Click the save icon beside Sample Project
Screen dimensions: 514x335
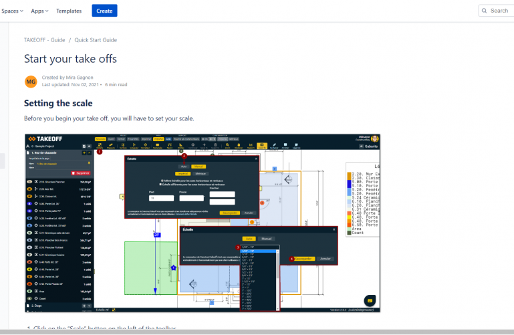[84, 146]
